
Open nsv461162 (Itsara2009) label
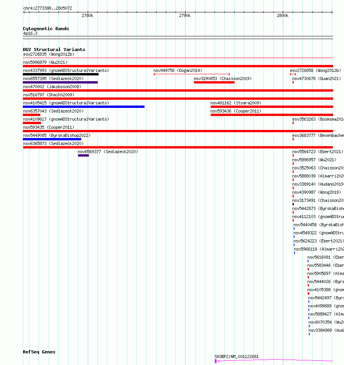[x=236, y=103]
